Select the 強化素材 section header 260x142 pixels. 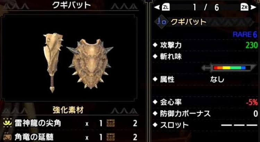68,110
